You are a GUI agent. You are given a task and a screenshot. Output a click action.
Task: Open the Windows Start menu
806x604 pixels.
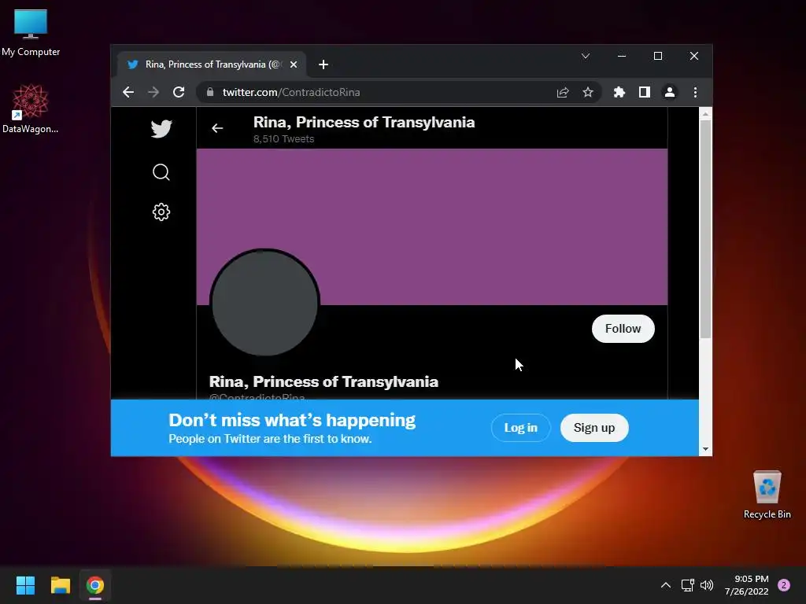click(25, 585)
